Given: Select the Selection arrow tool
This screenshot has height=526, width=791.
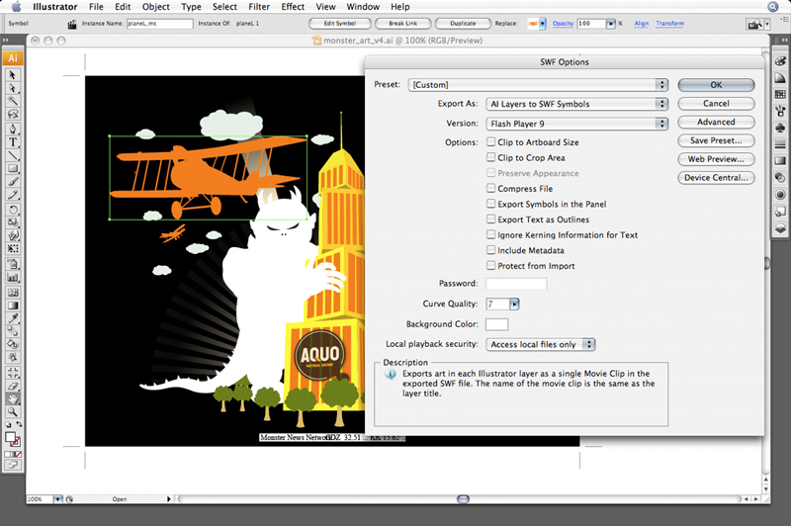Looking at the screenshot, I should tap(14, 74).
